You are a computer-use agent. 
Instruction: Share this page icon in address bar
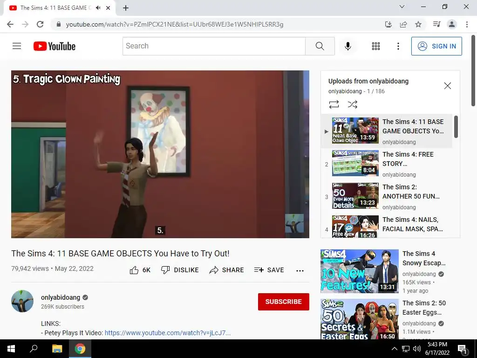click(x=403, y=24)
